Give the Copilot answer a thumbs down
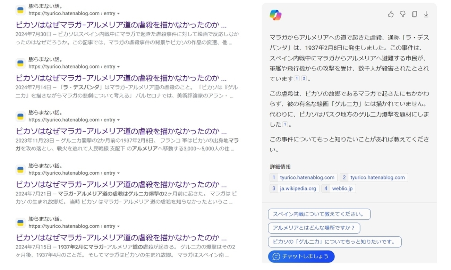Image resolution: width=451 pixels, height=270 pixels. 402,14
